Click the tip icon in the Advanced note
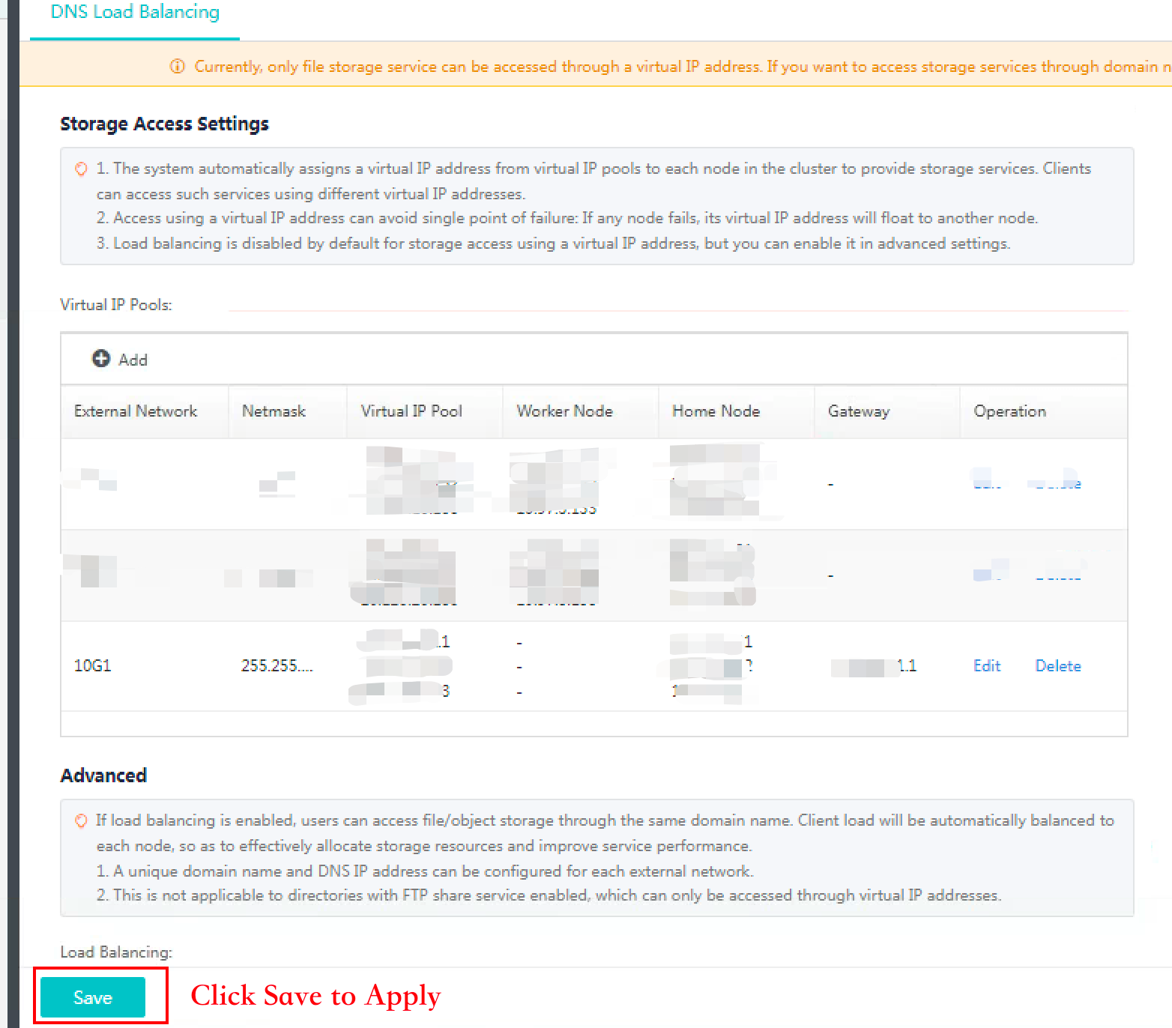The height and width of the screenshot is (1028, 1172). (81, 821)
